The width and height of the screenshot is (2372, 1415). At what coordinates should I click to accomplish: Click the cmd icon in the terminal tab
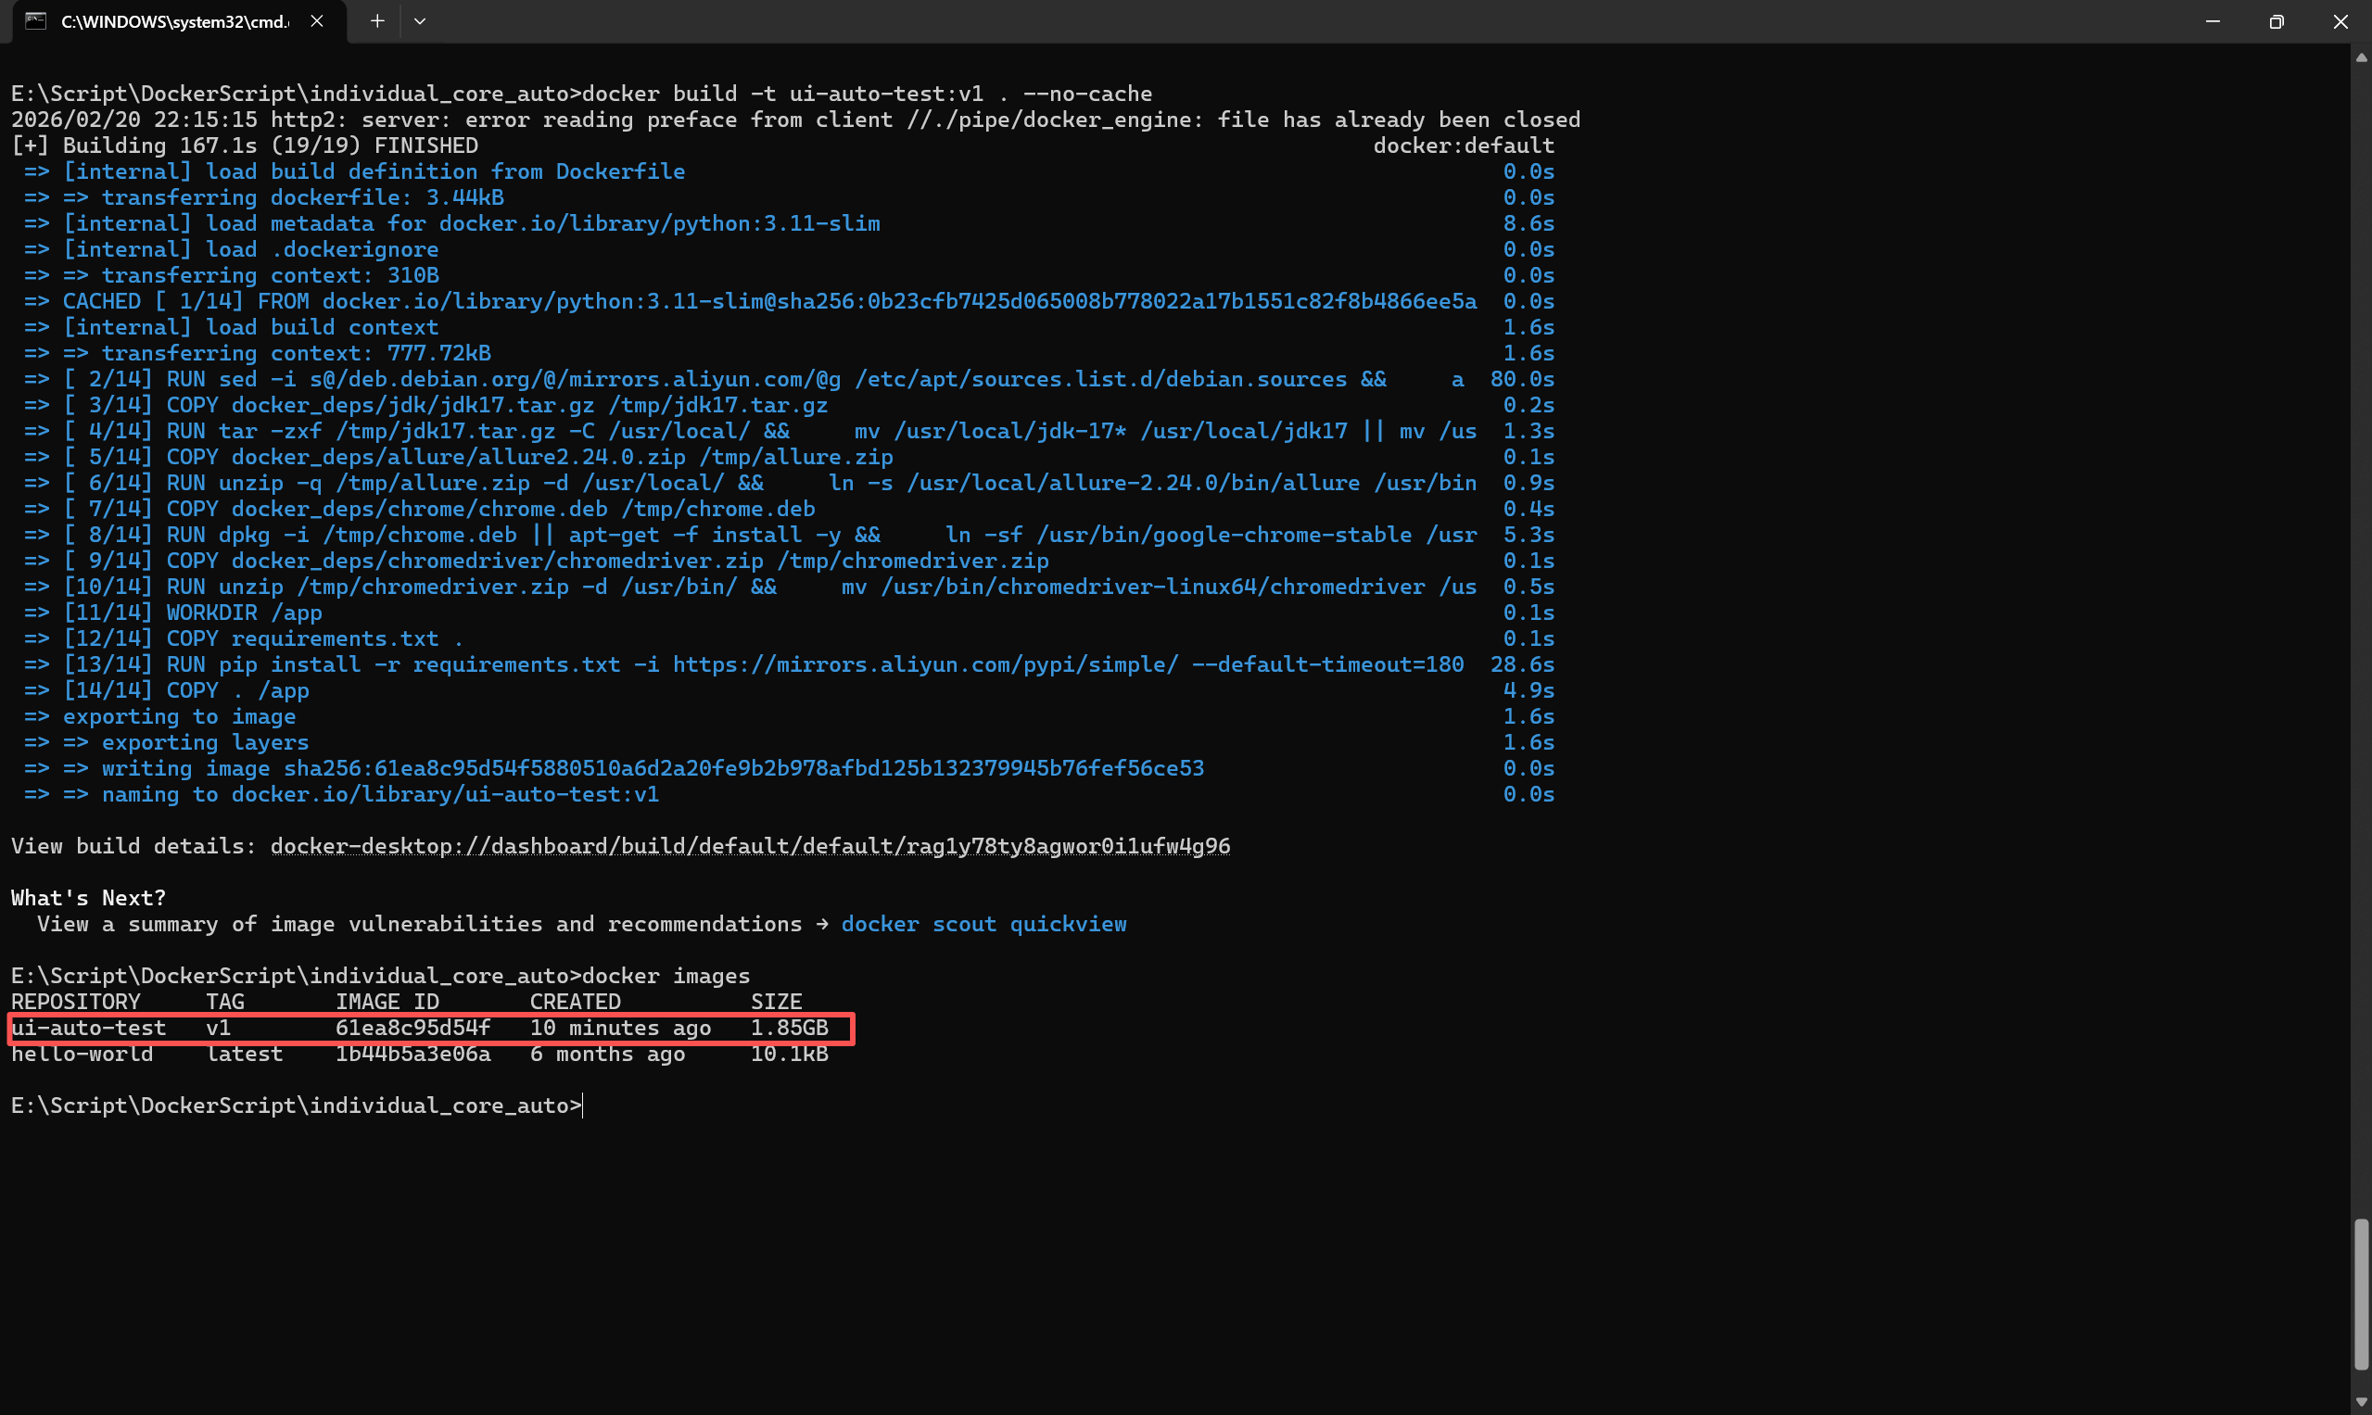35,21
